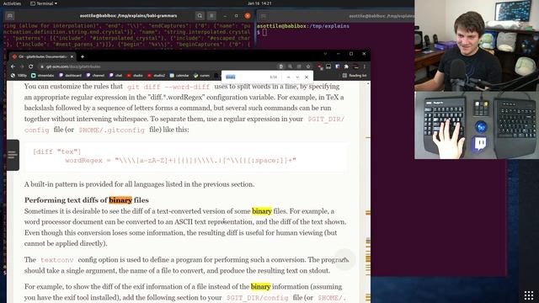Open the 1080p bookmark

click(19, 75)
